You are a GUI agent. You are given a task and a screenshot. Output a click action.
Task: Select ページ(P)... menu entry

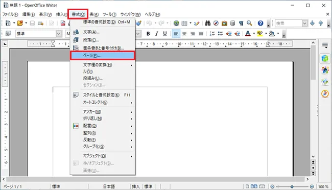[103, 56]
